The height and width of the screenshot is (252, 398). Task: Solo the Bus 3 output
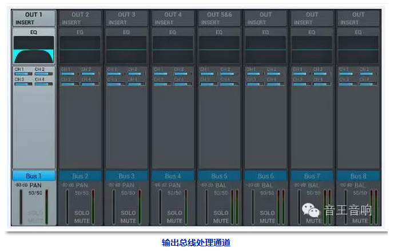(x=128, y=213)
